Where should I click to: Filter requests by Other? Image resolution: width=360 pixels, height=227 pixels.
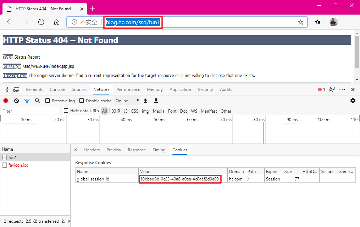226,111
